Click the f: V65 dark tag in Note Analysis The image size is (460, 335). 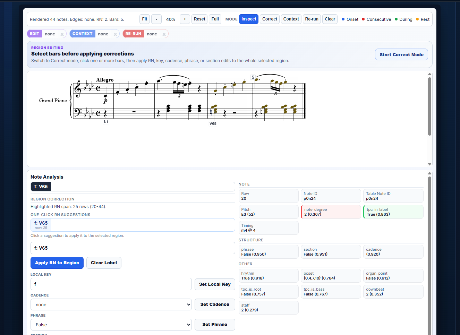click(41, 187)
